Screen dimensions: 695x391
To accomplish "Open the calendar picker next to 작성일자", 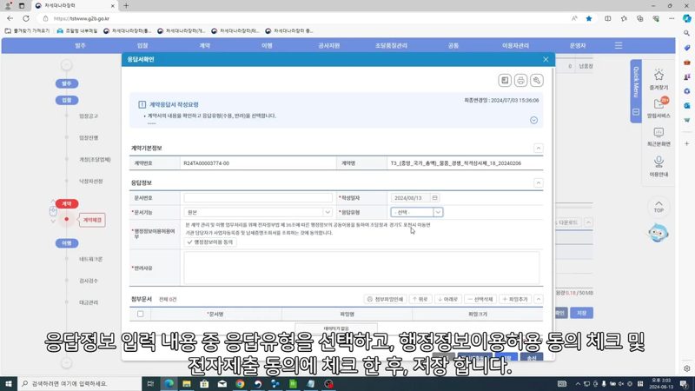I will pos(435,198).
